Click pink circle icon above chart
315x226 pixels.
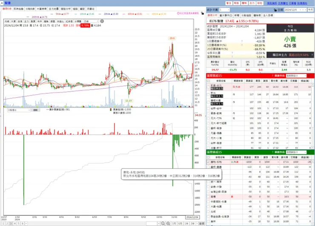coord(178,13)
